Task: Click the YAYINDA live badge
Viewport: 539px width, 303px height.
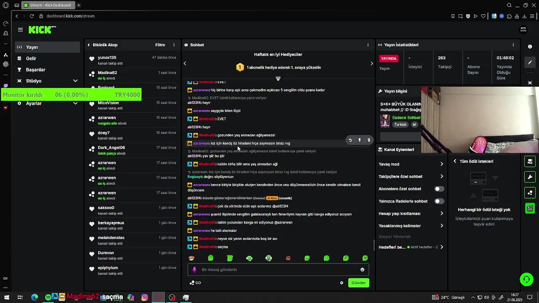Action: pos(389,58)
